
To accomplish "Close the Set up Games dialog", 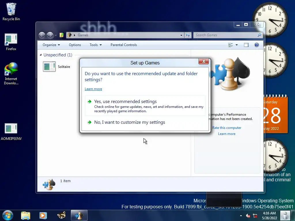I will 204,62.
